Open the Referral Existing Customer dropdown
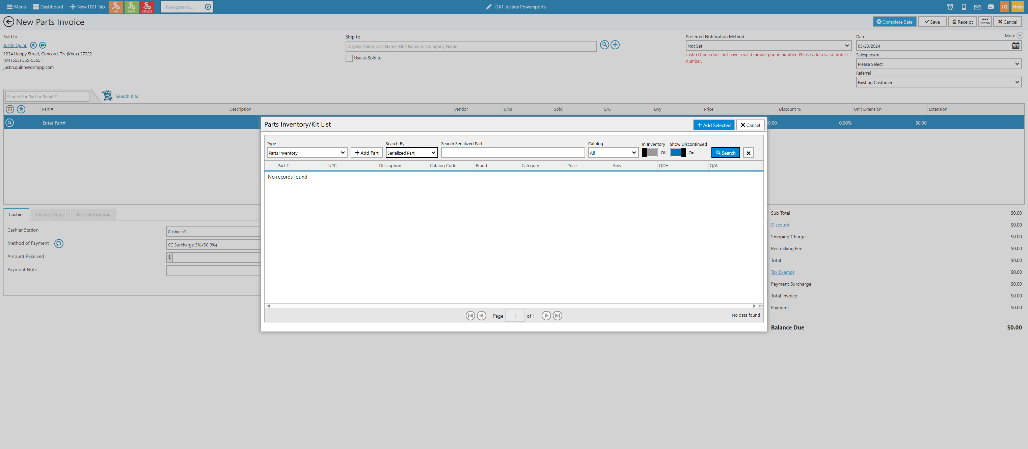Viewport: 1028px width, 449px height. [x=939, y=82]
